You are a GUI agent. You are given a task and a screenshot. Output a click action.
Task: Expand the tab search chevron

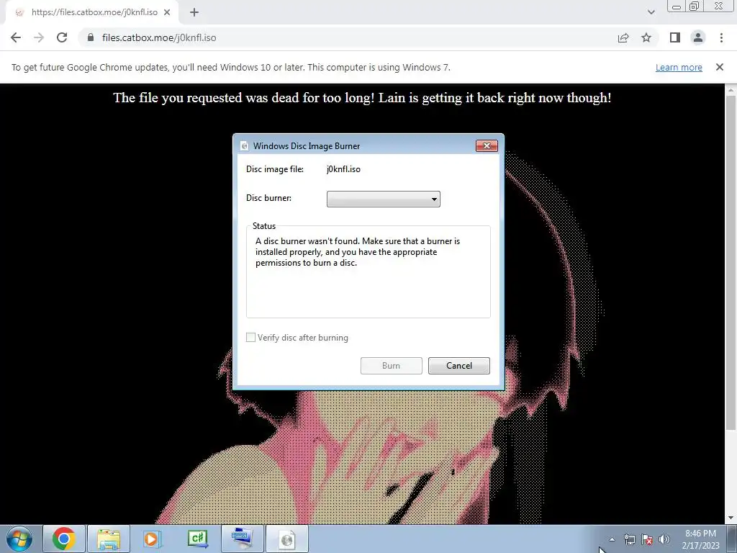tap(651, 12)
